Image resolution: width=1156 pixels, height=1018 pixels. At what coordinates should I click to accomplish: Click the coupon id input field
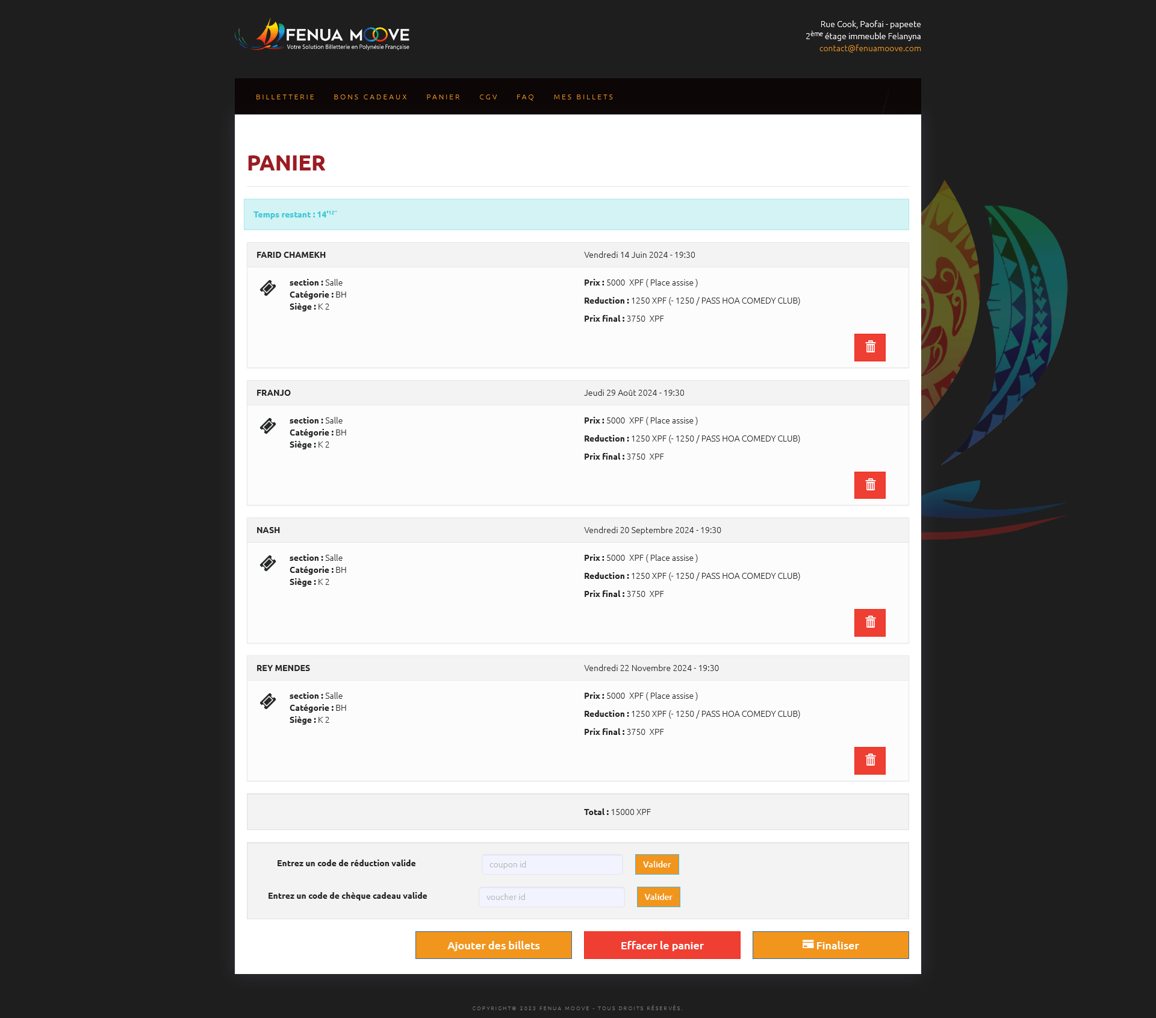click(552, 864)
